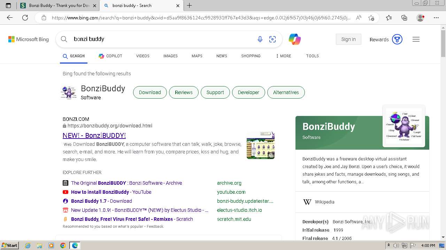Open the Wikipedia link in knowledge panel

point(324,202)
